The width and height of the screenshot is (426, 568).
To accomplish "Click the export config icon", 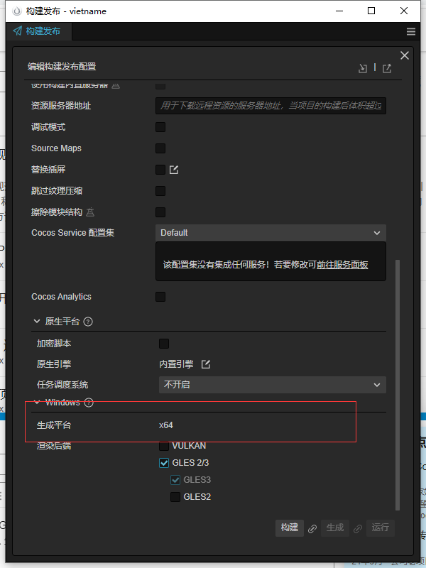I will click(x=387, y=68).
